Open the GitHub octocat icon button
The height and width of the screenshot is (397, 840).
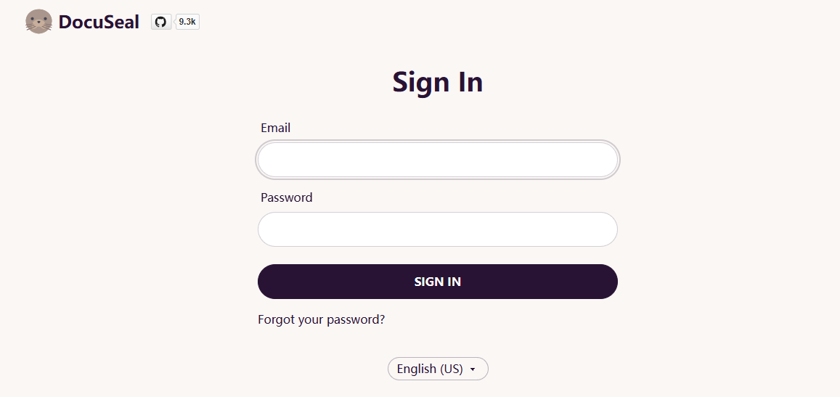pos(160,22)
